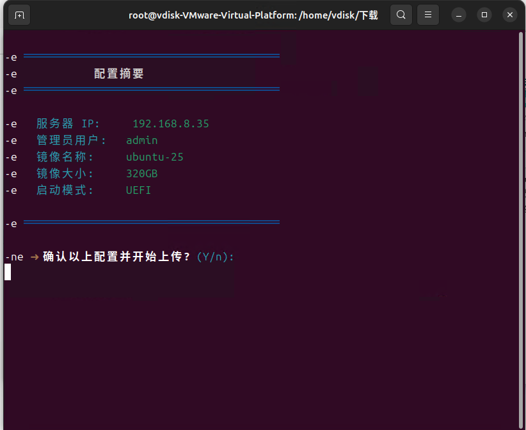Close the terminal window

[509, 15]
